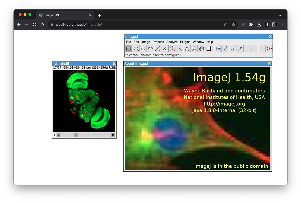Click the flybrain.tif slice info subtitle
Screen dimensions: 301x203
point(85,68)
